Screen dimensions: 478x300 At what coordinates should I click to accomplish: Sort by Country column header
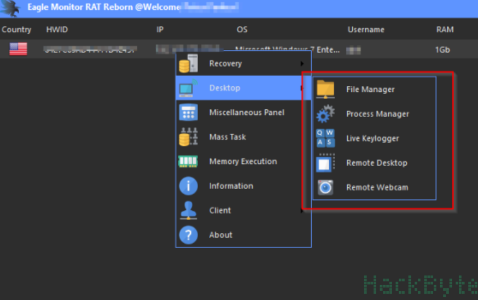pos(16,30)
